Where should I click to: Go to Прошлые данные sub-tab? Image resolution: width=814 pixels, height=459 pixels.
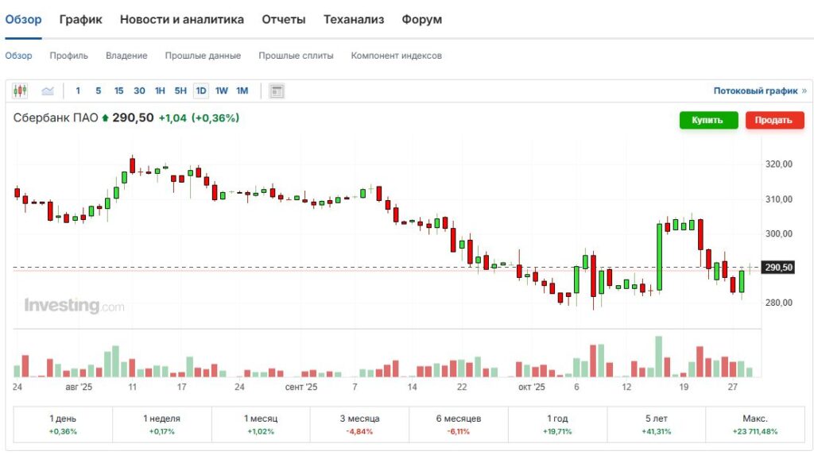(x=203, y=56)
